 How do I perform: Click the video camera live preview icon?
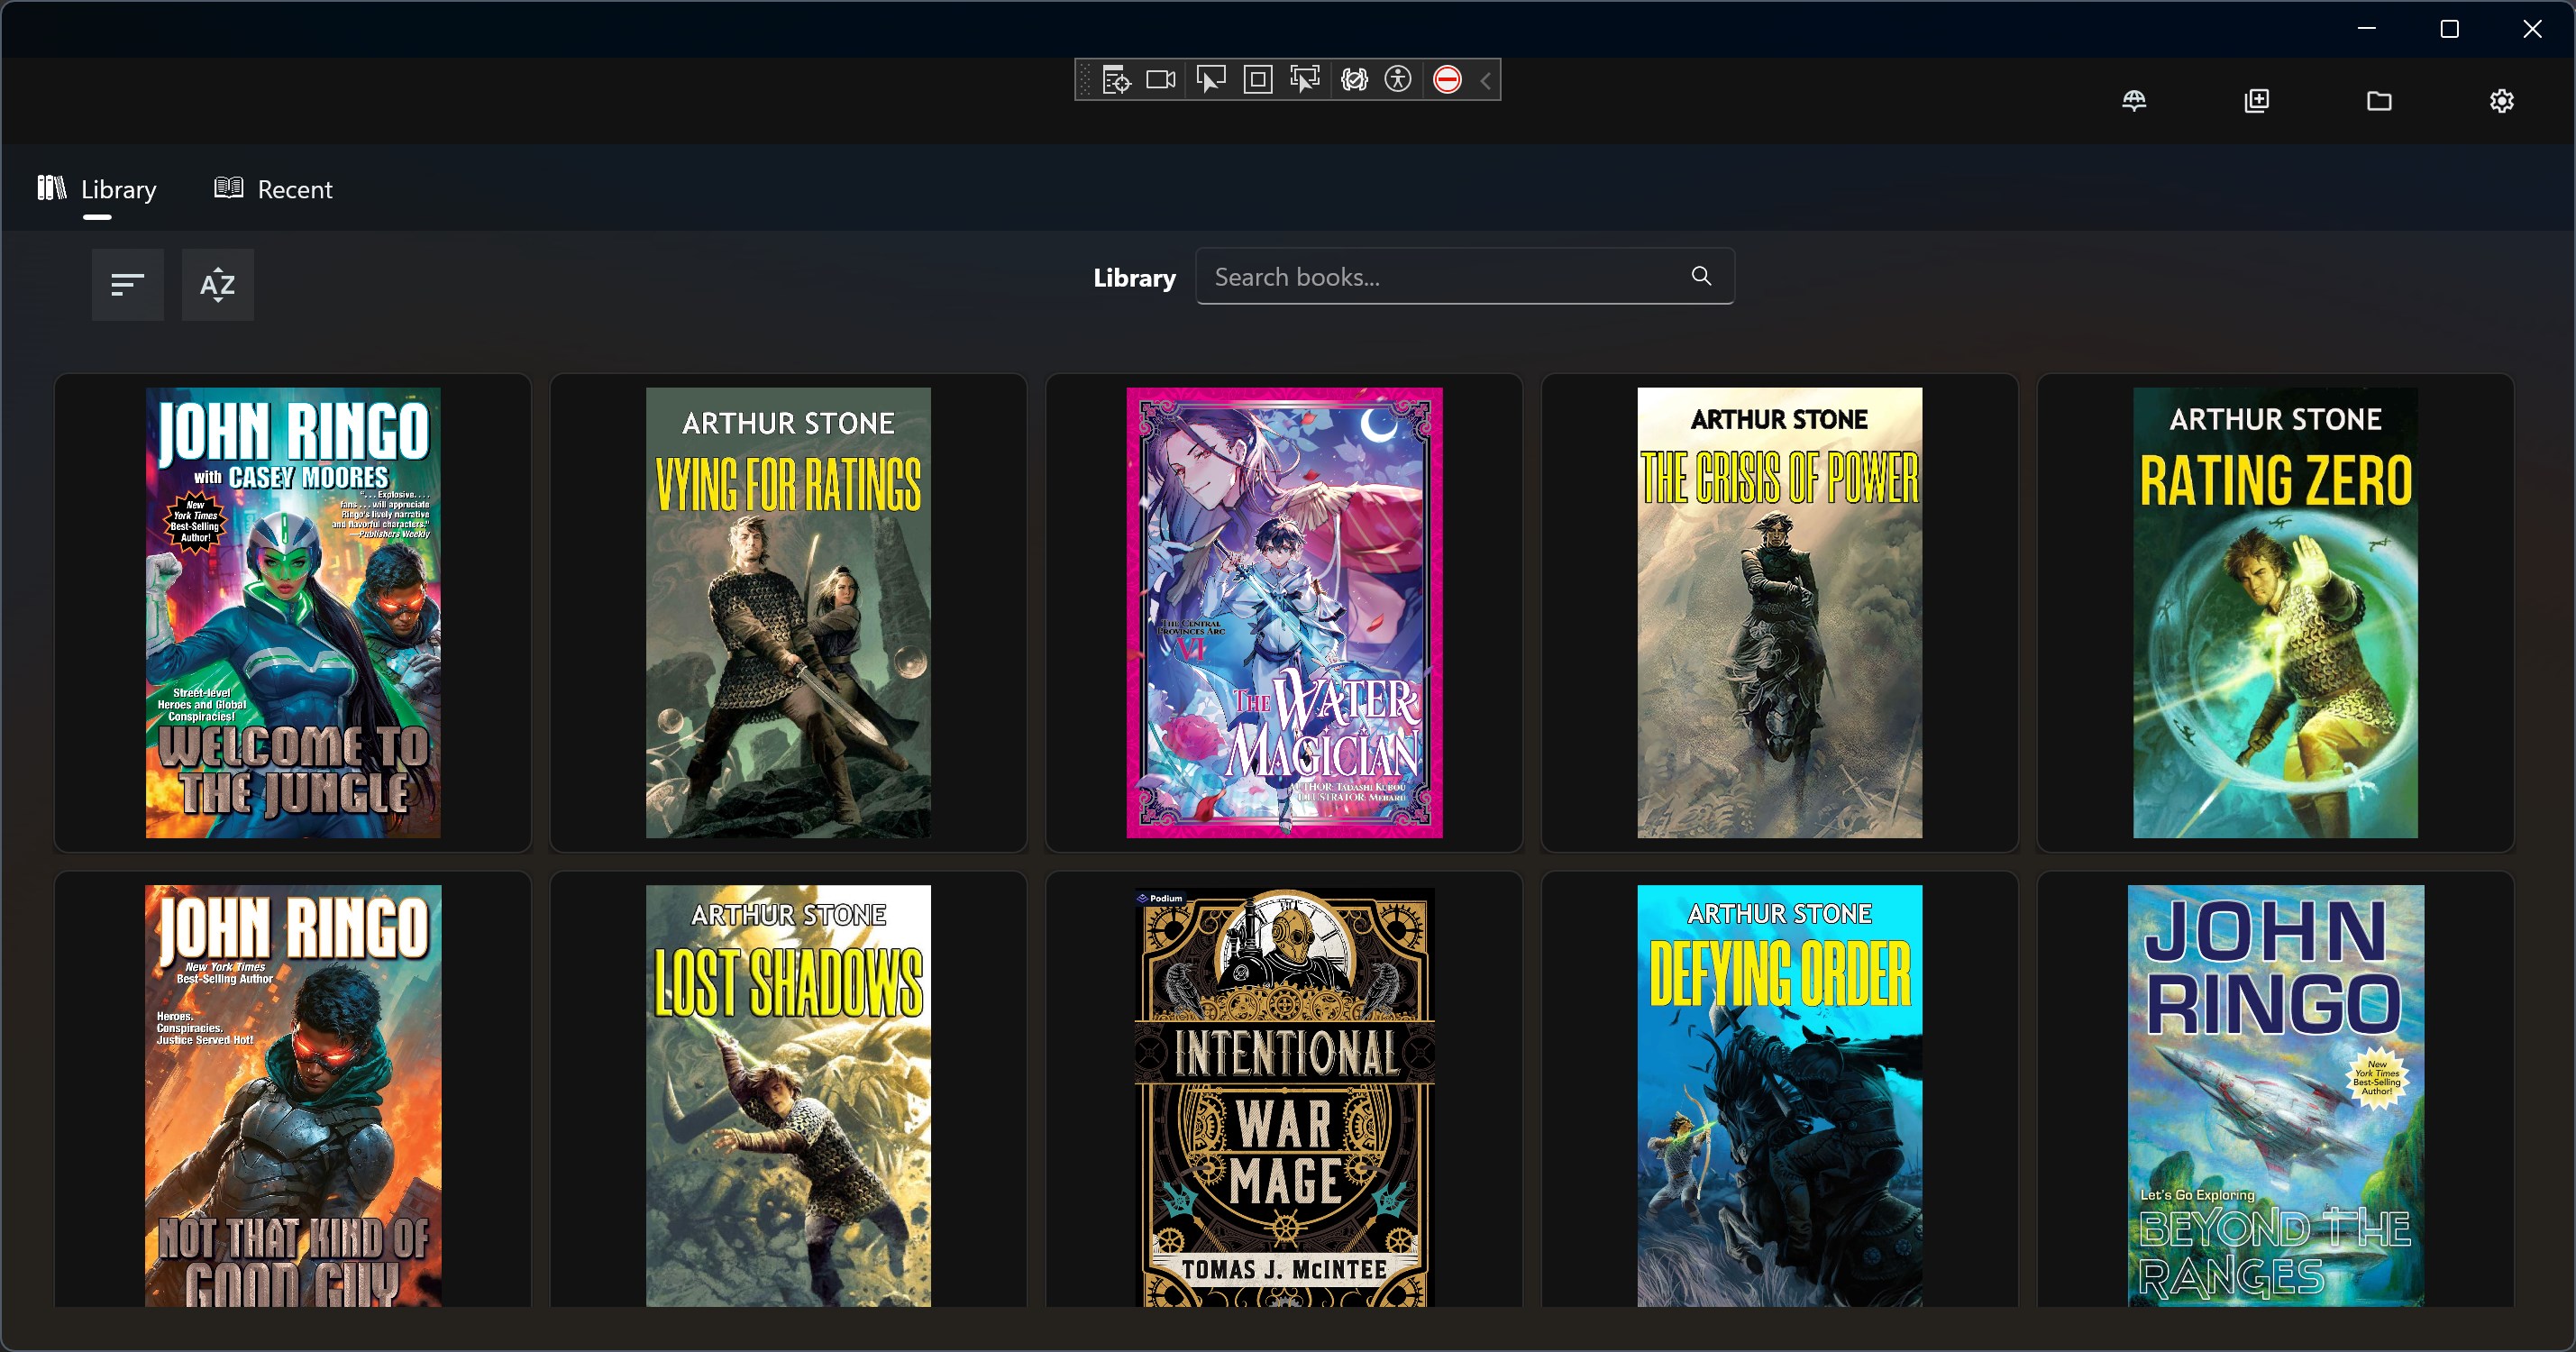[x=1161, y=80]
